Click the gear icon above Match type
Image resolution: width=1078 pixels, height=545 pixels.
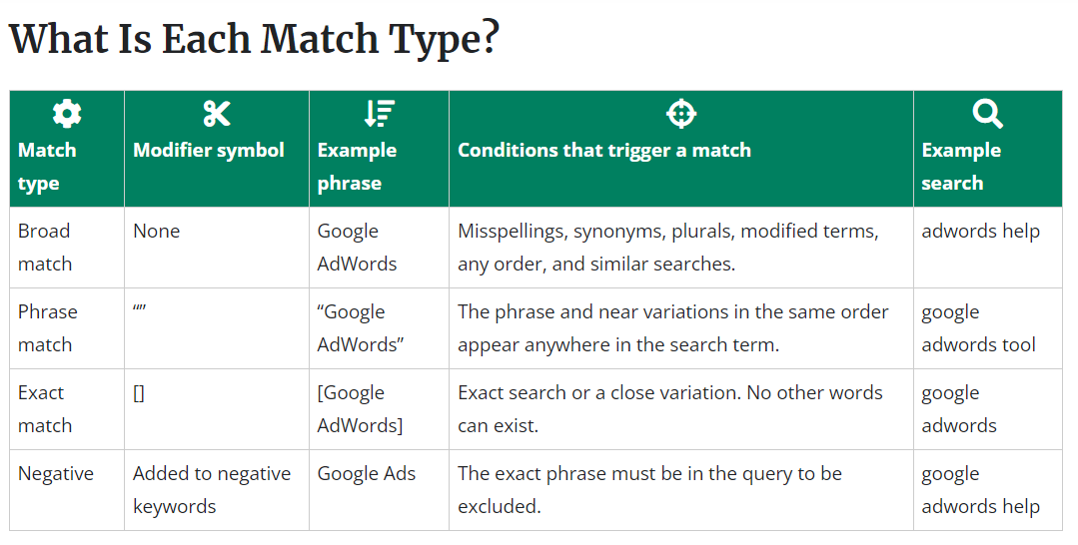67,114
